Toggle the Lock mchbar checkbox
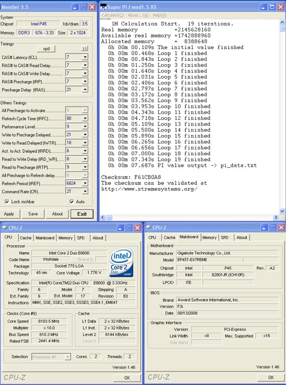Viewport: 286px width, 385px height. pos(7,202)
